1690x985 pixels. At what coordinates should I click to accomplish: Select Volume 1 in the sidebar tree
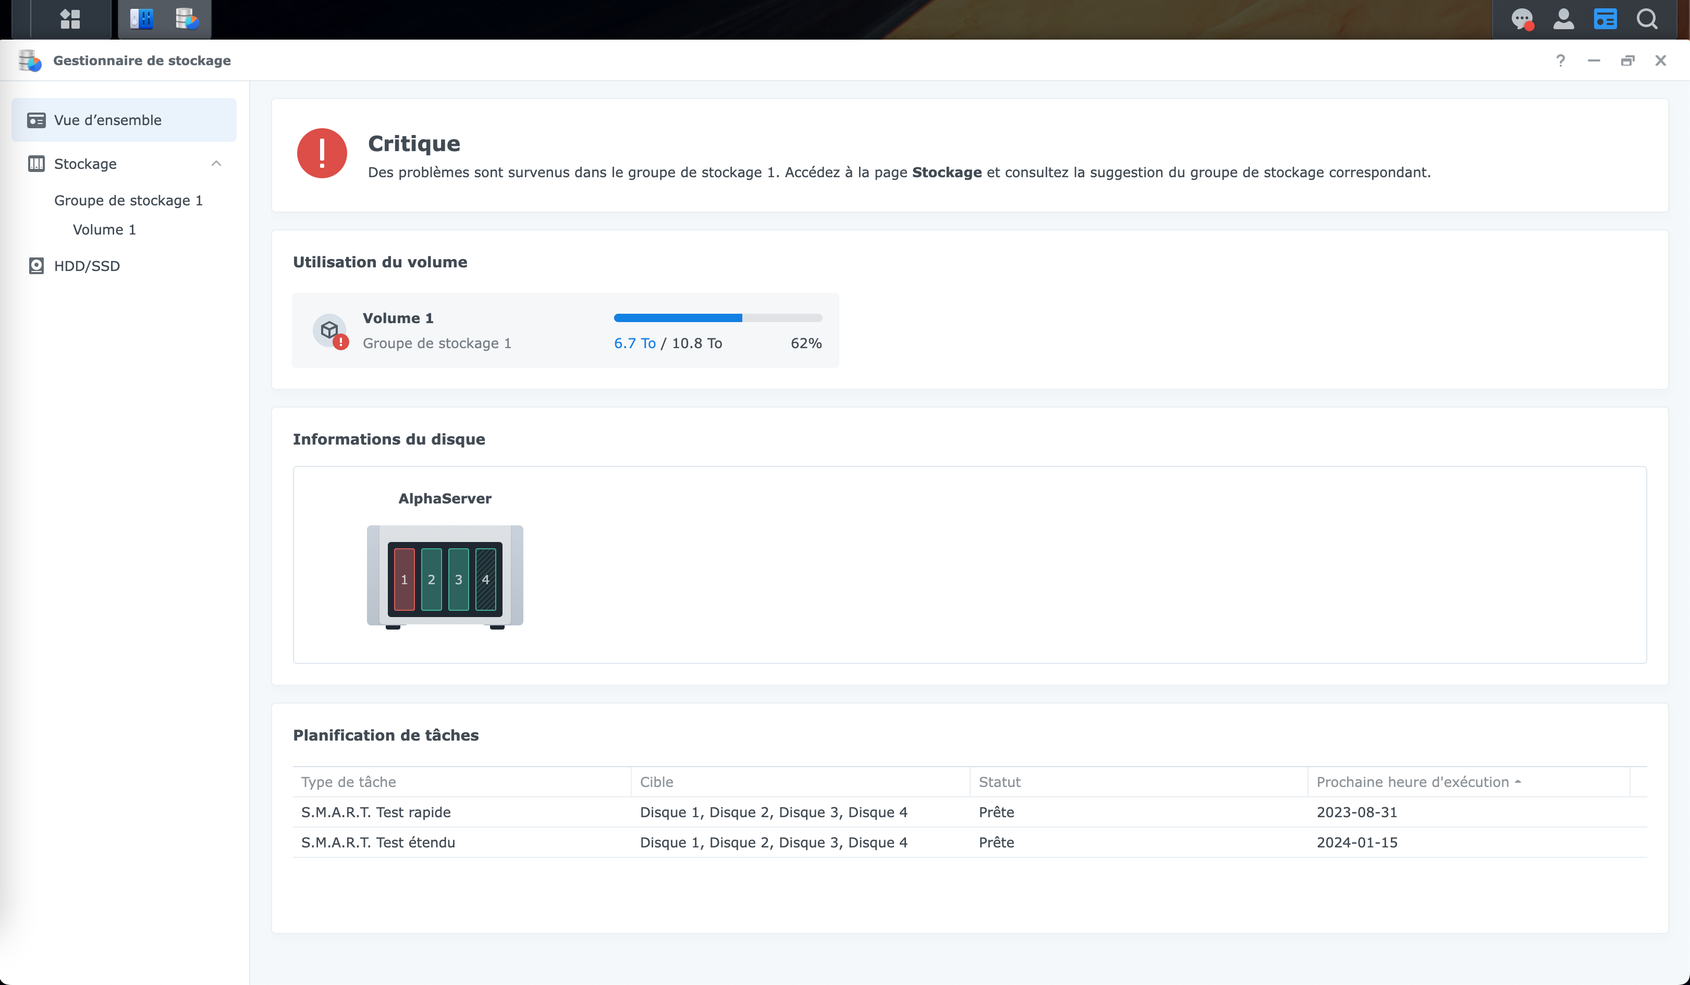(x=104, y=229)
